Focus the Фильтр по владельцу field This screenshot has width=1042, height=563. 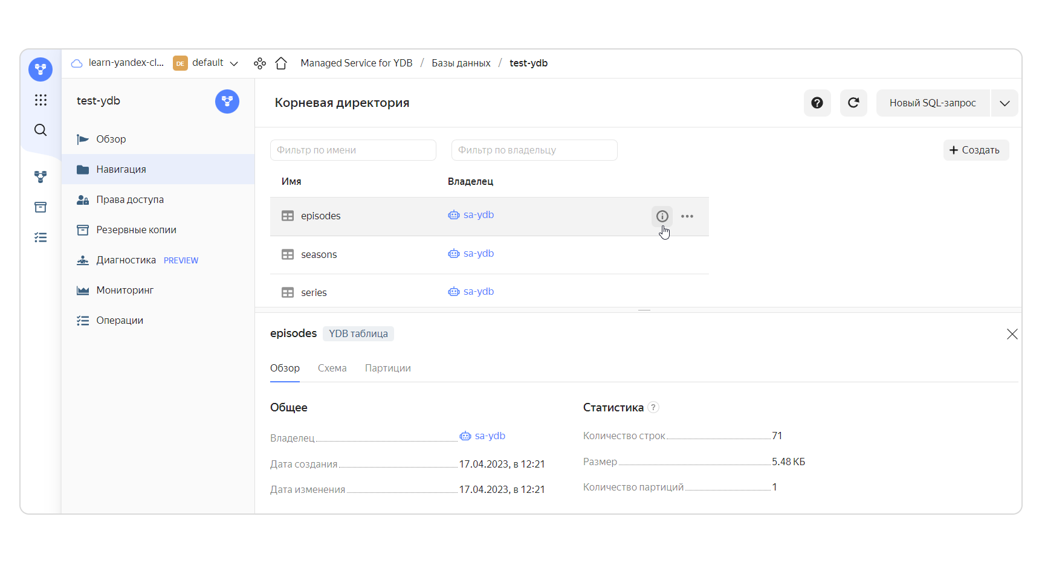534,150
